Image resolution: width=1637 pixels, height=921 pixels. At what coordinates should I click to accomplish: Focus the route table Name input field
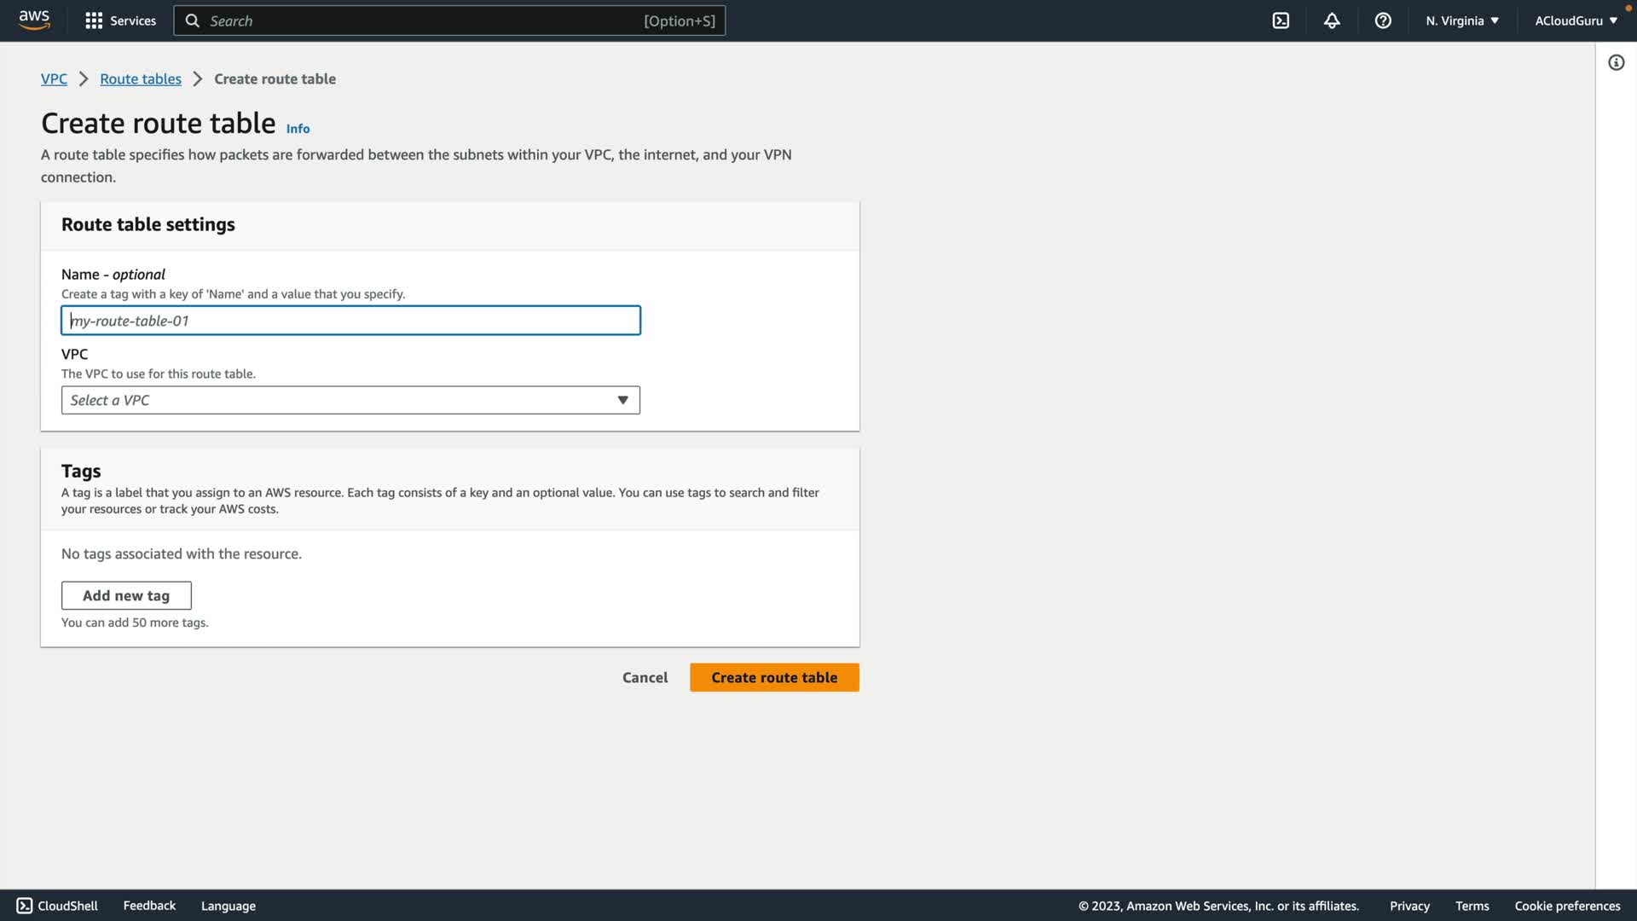point(350,321)
